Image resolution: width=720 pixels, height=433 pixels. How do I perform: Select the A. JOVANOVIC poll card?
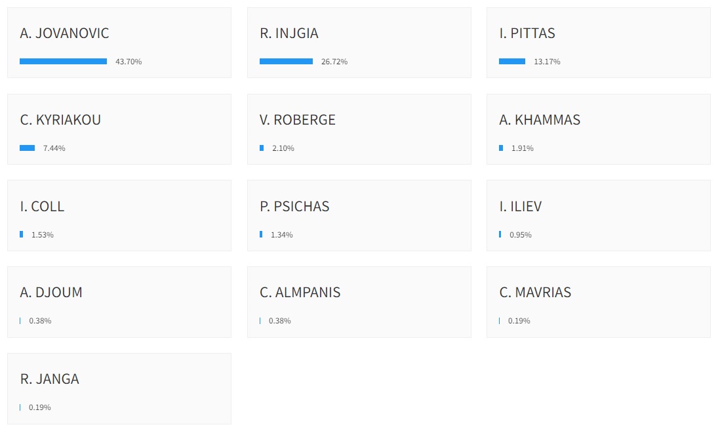(x=119, y=43)
